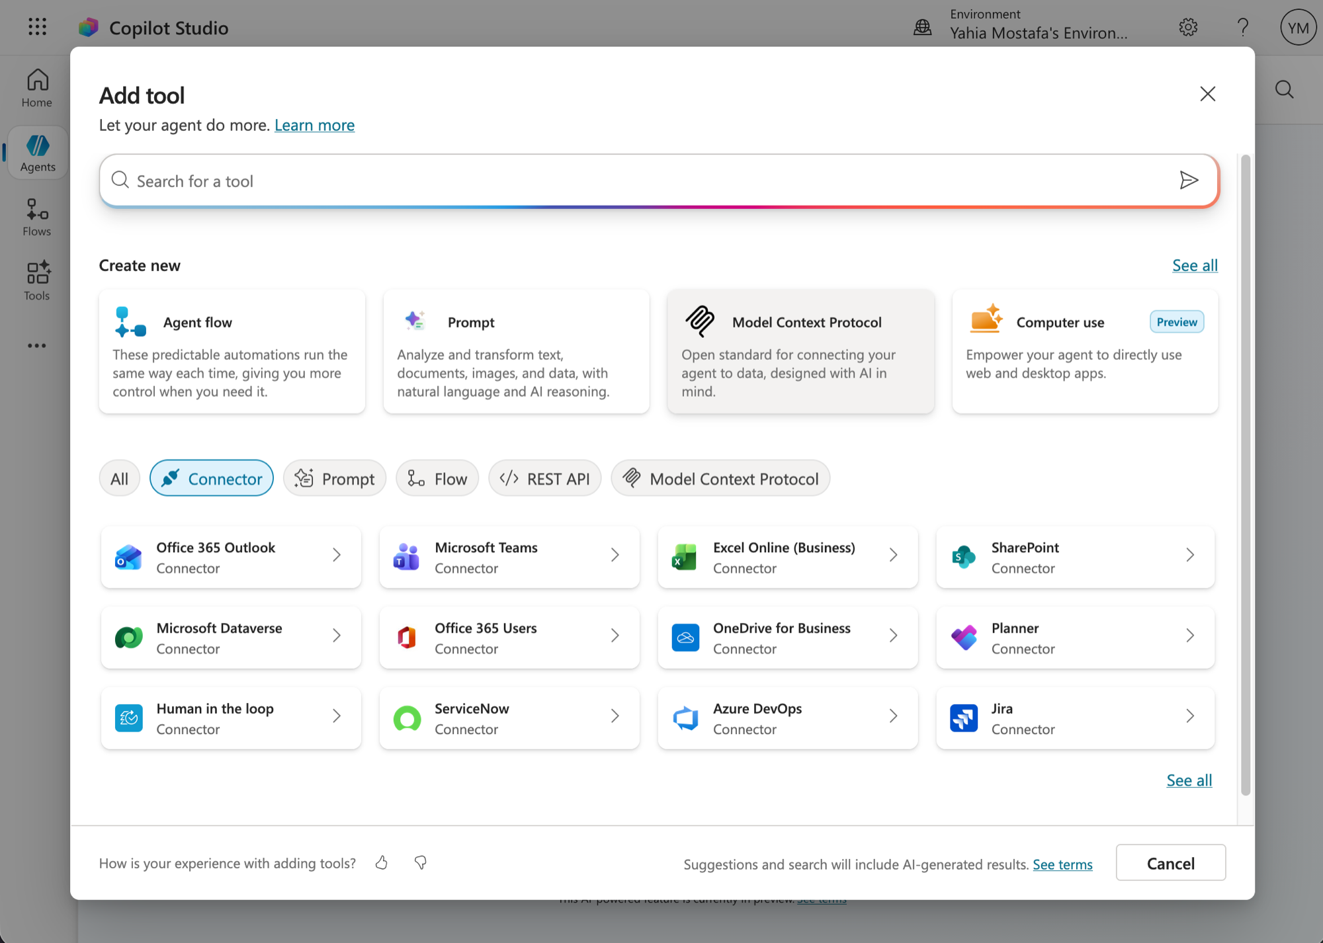
Task: Create a Model Context Protocol tool
Action: click(x=801, y=352)
